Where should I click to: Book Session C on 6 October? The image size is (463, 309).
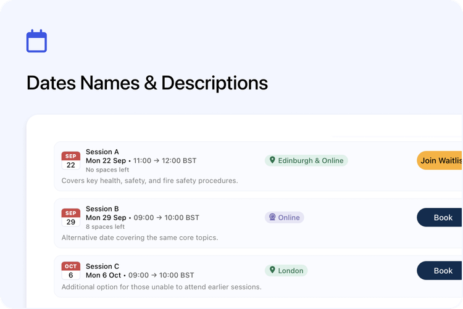[442, 271]
